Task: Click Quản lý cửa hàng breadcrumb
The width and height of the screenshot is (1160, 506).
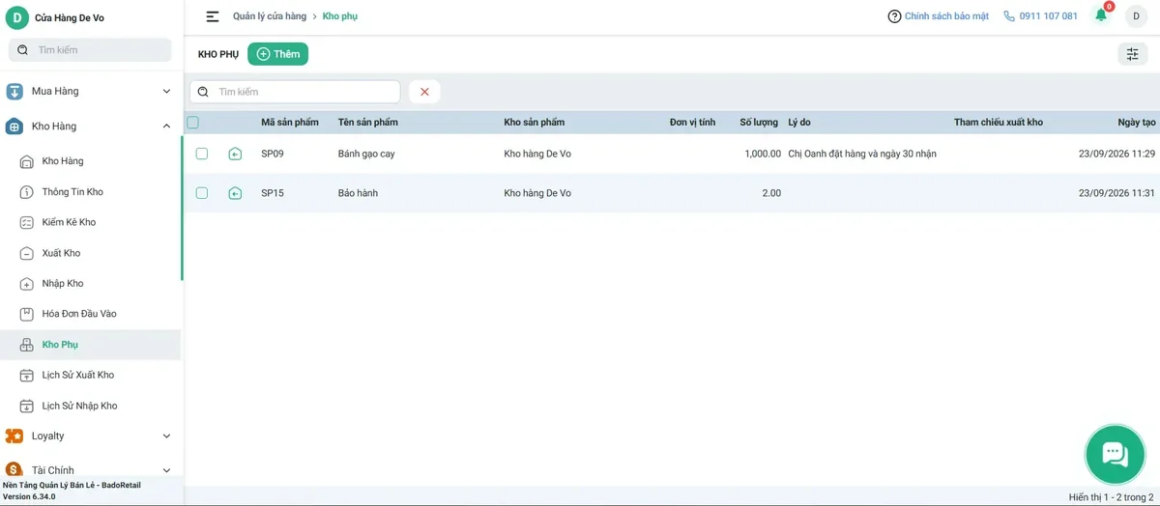Action: pyautogui.click(x=270, y=16)
